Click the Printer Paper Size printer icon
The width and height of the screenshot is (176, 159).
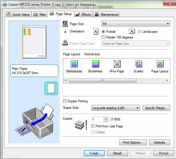tap(65, 43)
